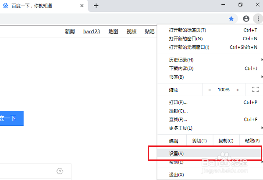Open a new tab with plus button
The height and width of the screenshot is (180, 263).
[x=96, y=6]
